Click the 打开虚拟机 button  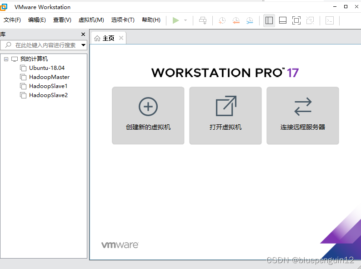click(226, 116)
